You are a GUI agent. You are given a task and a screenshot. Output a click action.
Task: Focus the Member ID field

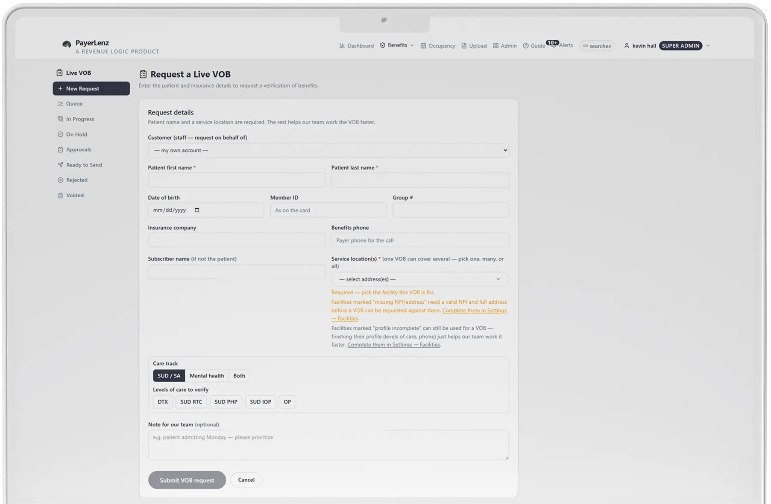328,210
